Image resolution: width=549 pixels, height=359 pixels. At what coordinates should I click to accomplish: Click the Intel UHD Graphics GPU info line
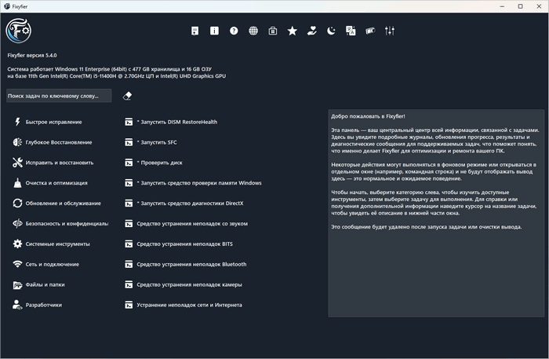(117, 76)
